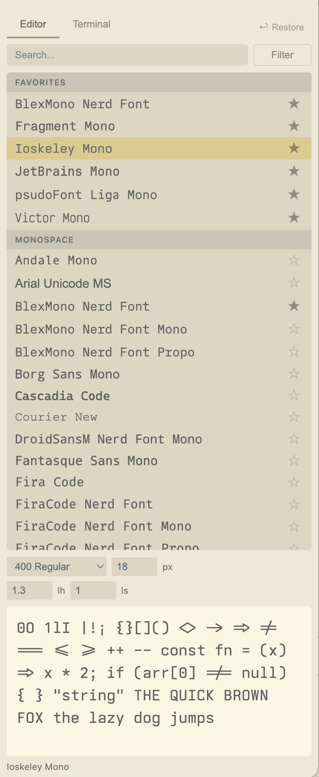Switch to the Terminal tab
319x777 pixels.
pyautogui.click(x=91, y=24)
